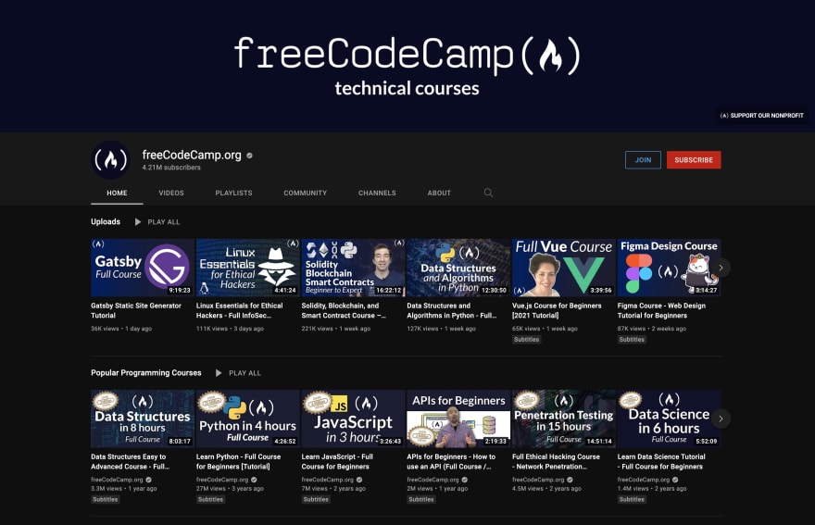The width and height of the screenshot is (815, 525).
Task: Click the Uploads section heading
Action: point(106,222)
